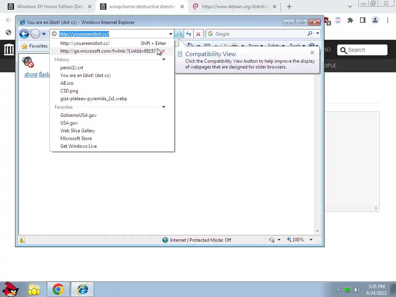Close the debian.org tab

coord(275,7)
